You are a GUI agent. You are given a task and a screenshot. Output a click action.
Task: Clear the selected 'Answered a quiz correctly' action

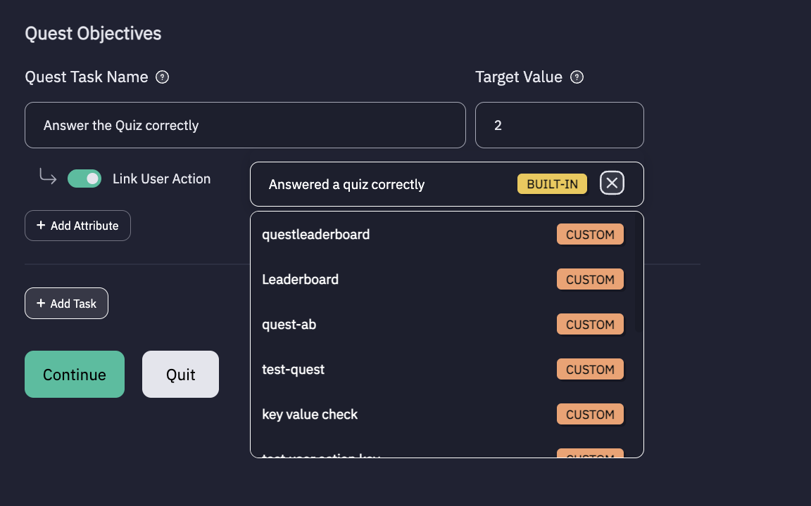tap(612, 184)
